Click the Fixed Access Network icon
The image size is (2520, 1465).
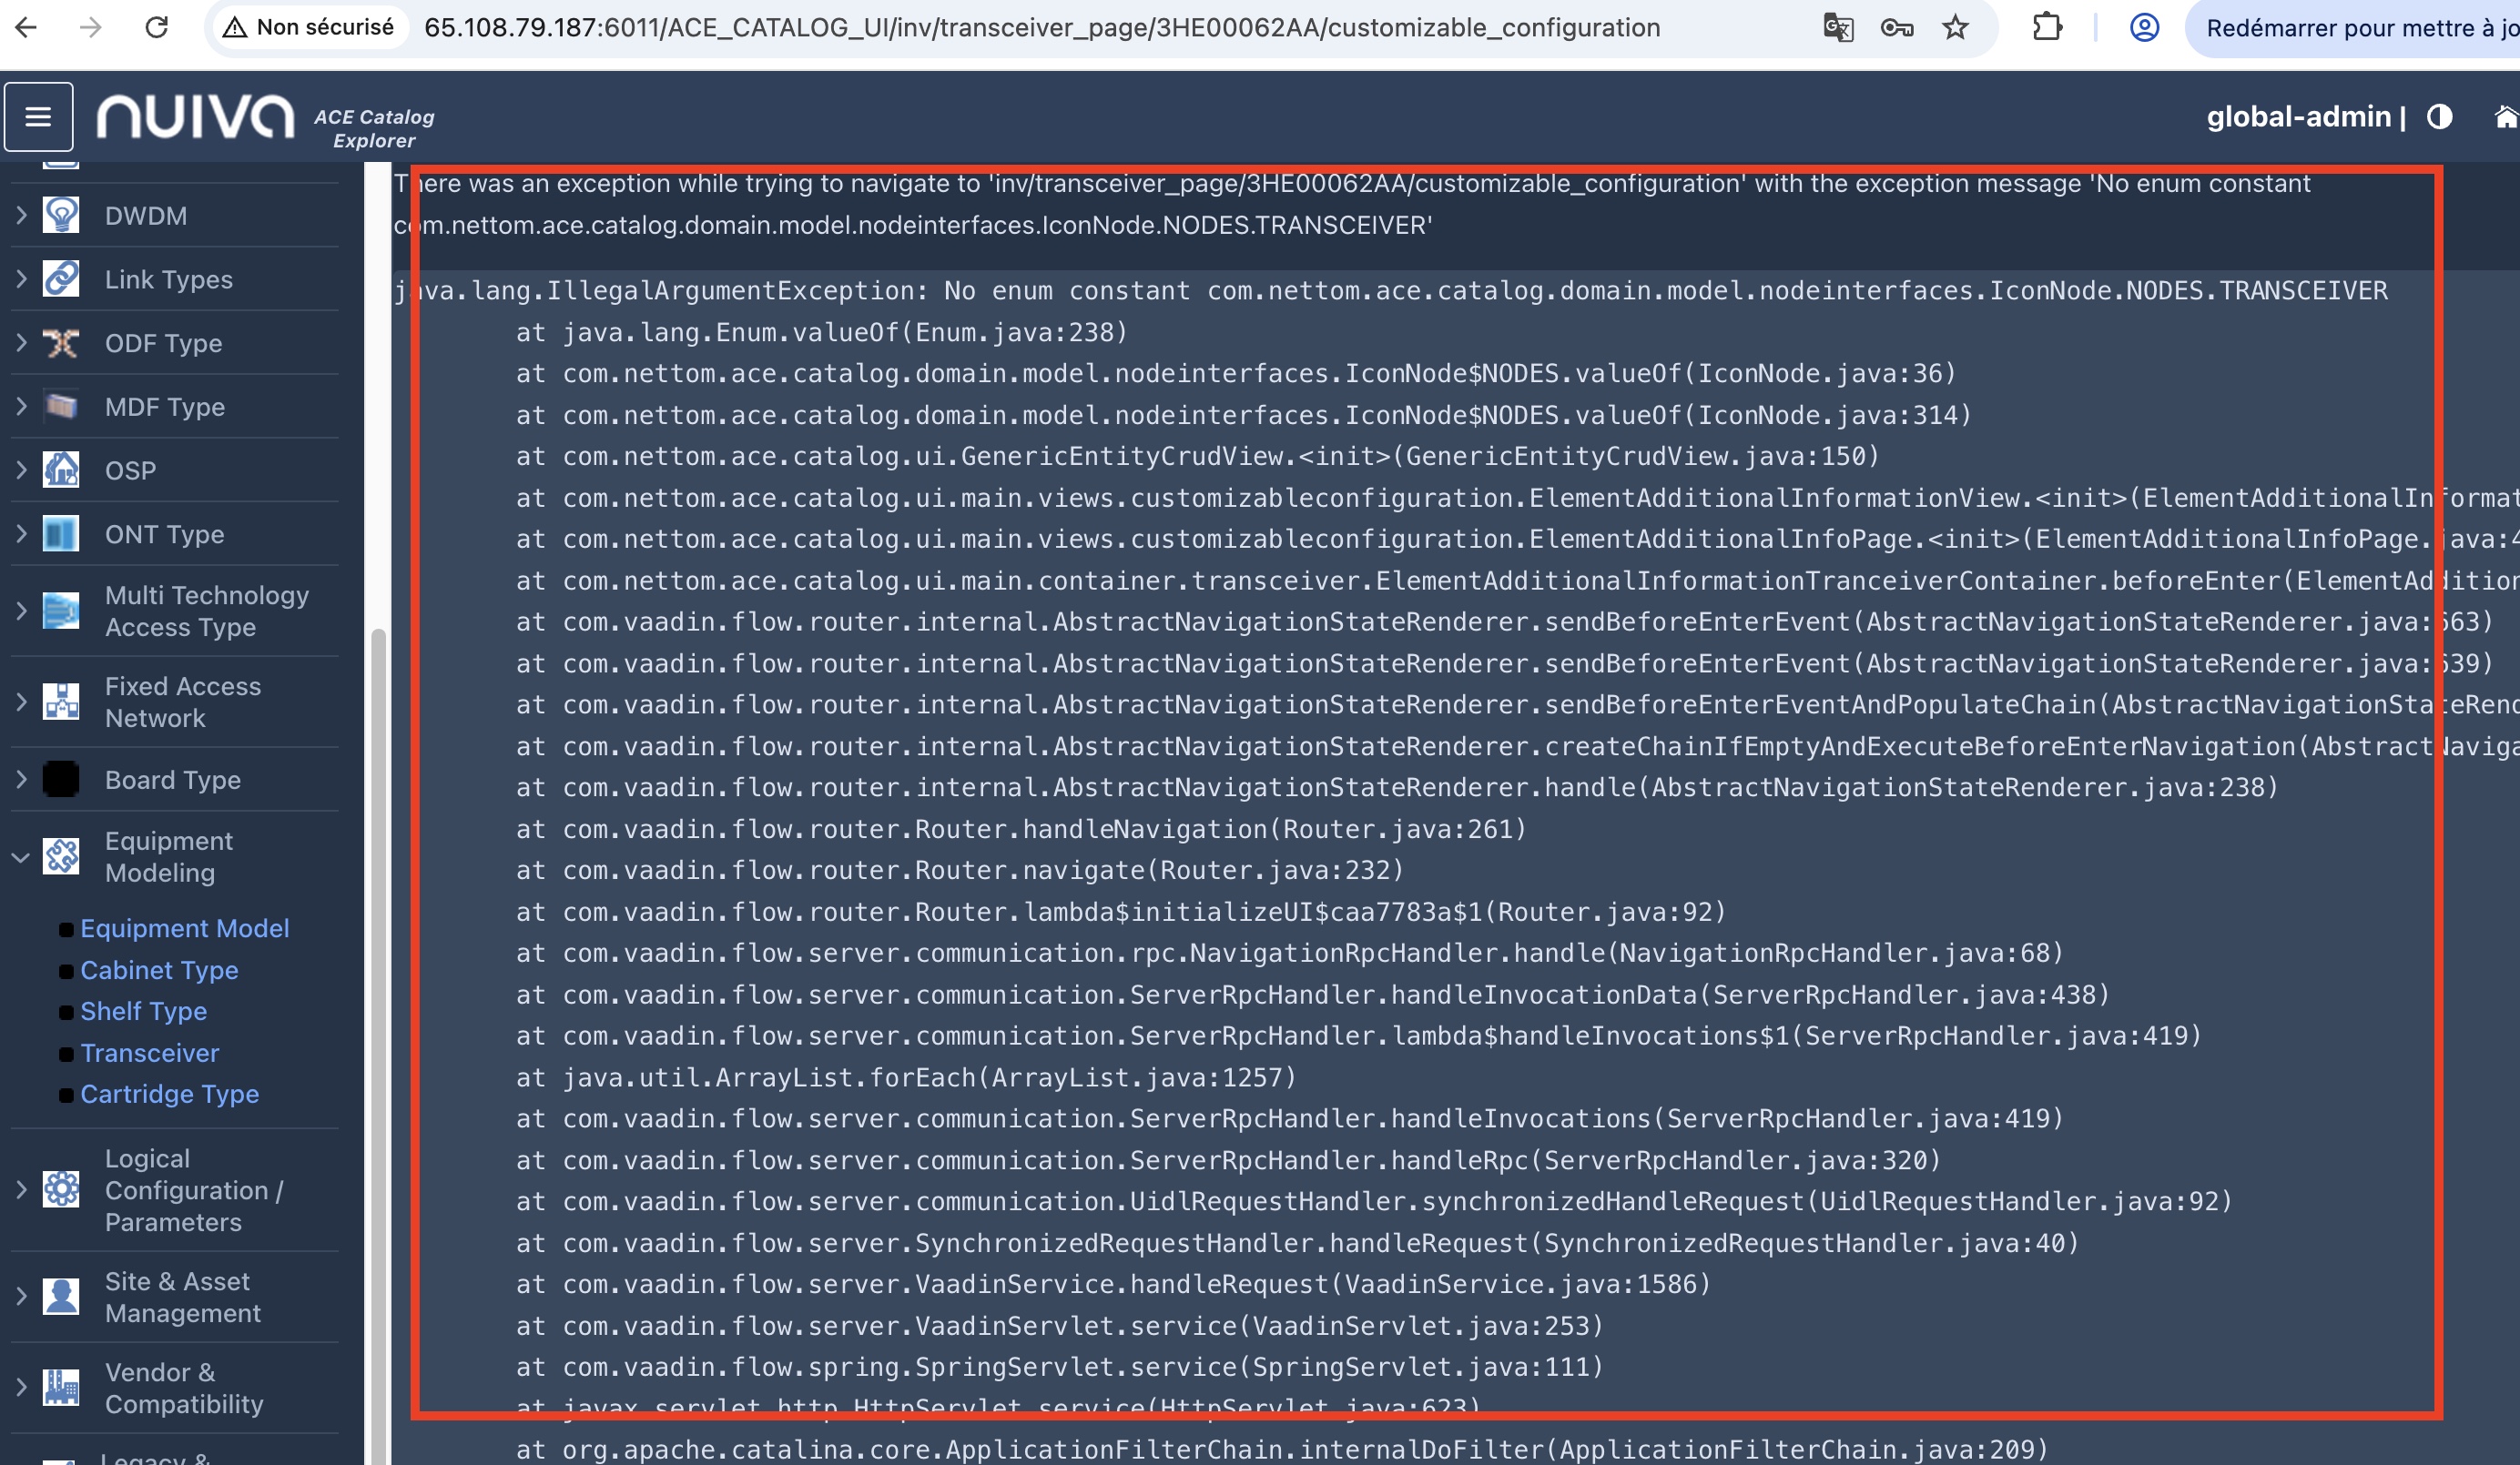pyautogui.click(x=61, y=702)
